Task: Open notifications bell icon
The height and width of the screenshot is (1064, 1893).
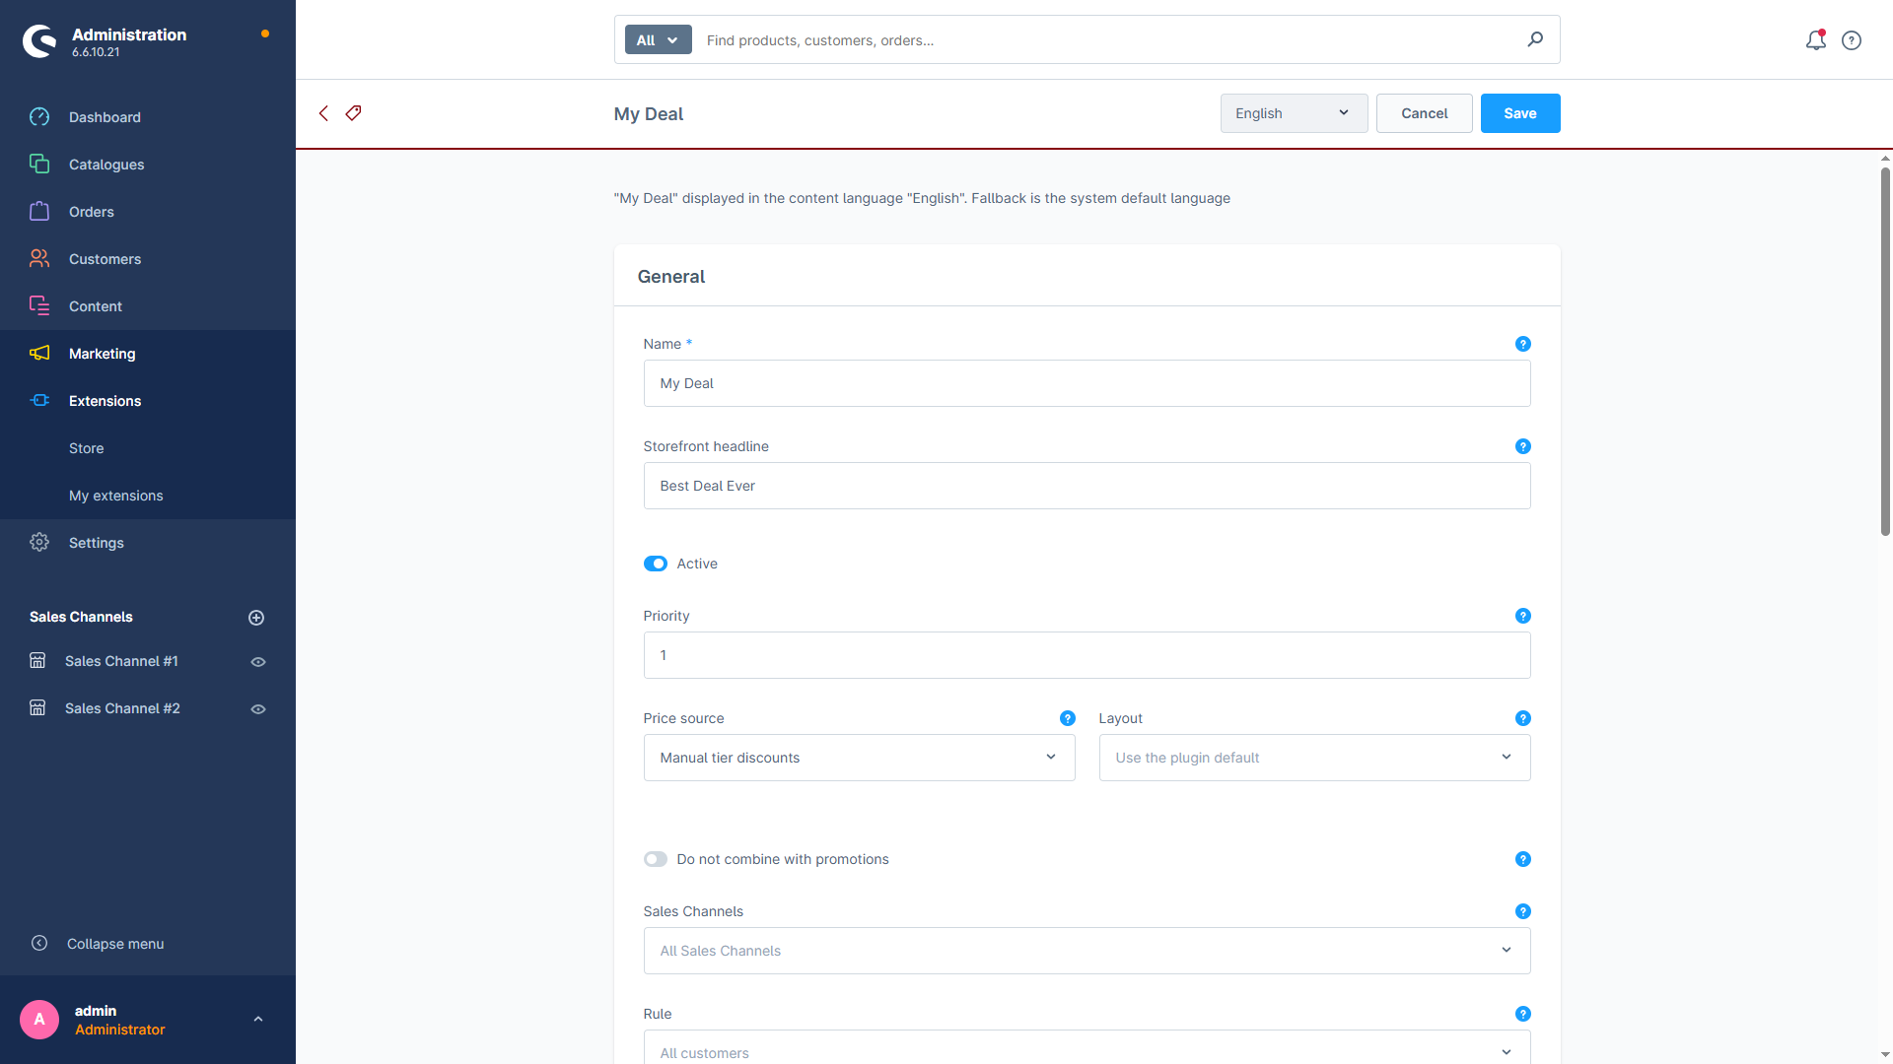Action: (1815, 40)
